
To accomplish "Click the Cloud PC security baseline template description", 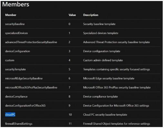I will tap(105, 115).
